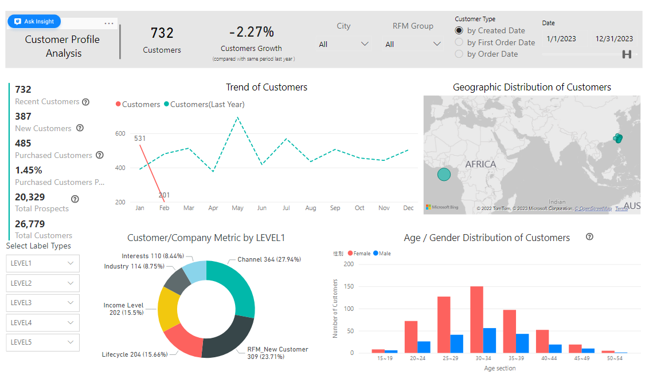The image size is (649, 383).
Task: Click the Ask Insight chat icon
Action: 18,22
